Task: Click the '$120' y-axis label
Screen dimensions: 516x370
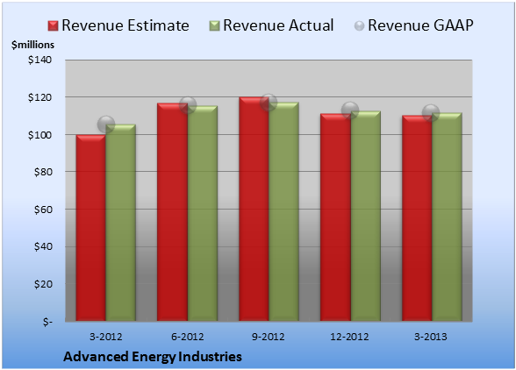Action: [39, 97]
